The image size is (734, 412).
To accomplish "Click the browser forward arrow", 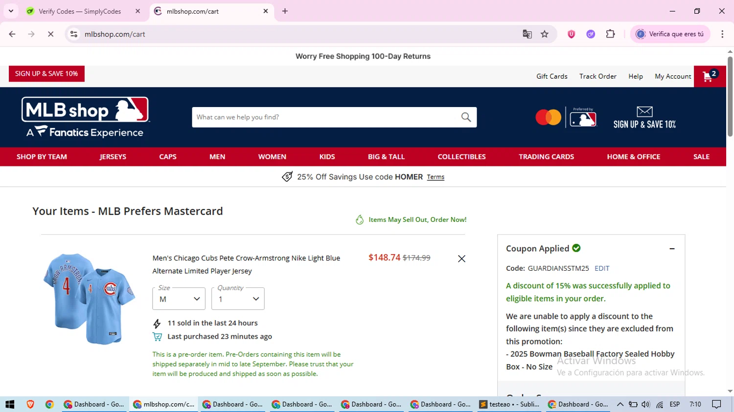I will tap(31, 34).
